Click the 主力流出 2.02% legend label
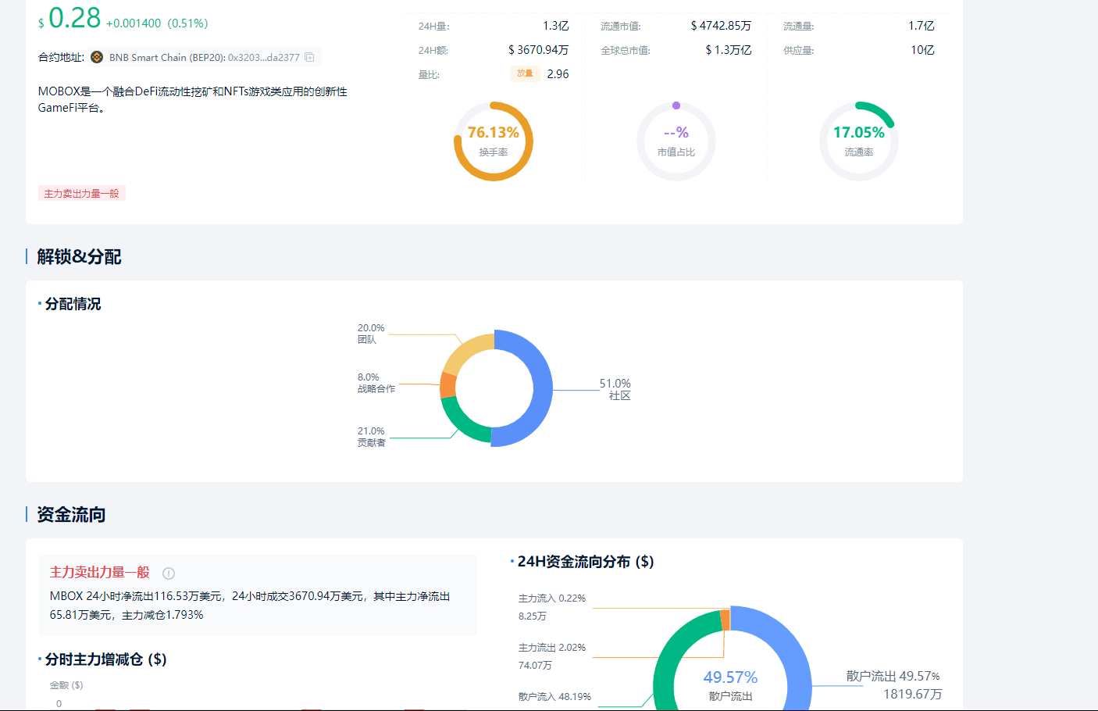 pos(552,648)
